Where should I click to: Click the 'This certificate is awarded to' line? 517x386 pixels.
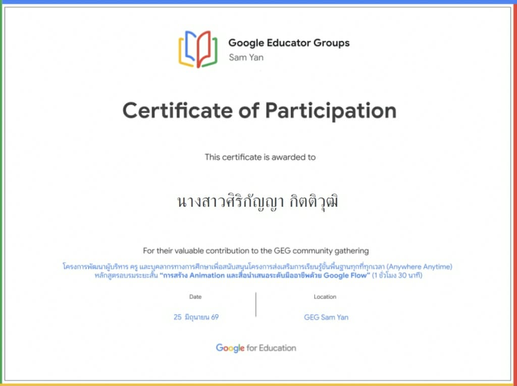[x=260, y=157]
